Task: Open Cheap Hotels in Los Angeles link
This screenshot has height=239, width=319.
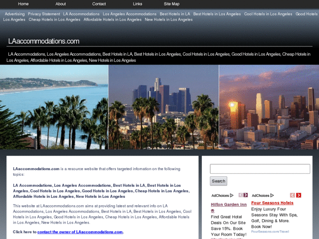Action: click(x=54, y=20)
